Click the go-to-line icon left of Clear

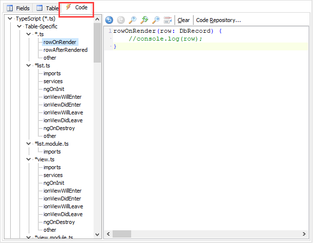pyautogui.click(x=168, y=20)
